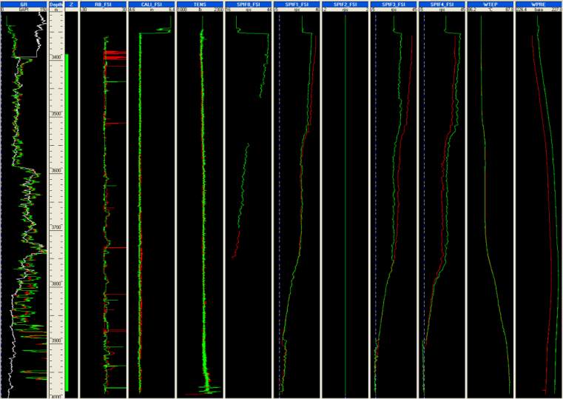This screenshot has height=399, width=563.
Task: Click the SPIF0_FSI track header
Action: pyautogui.click(x=248, y=4)
